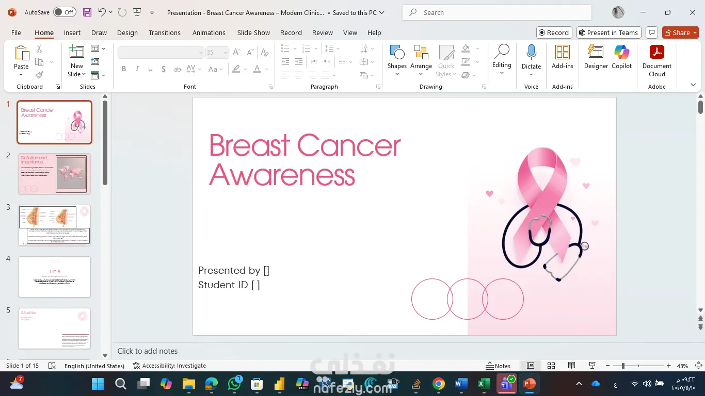The width and height of the screenshot is (705, 396).
Task: Undo the last action
Action: pyautogui.click(x=102, y=12)
